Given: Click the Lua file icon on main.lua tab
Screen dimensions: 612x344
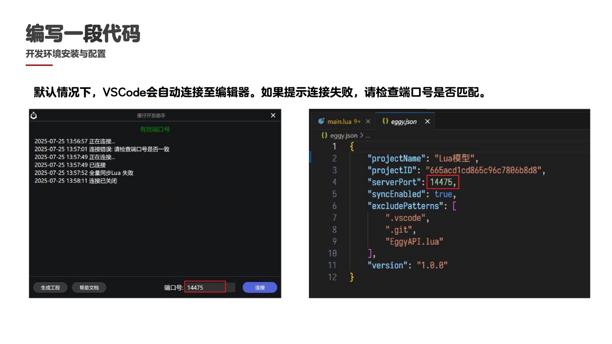Looking at the screenshot, I should click(322, 121).
